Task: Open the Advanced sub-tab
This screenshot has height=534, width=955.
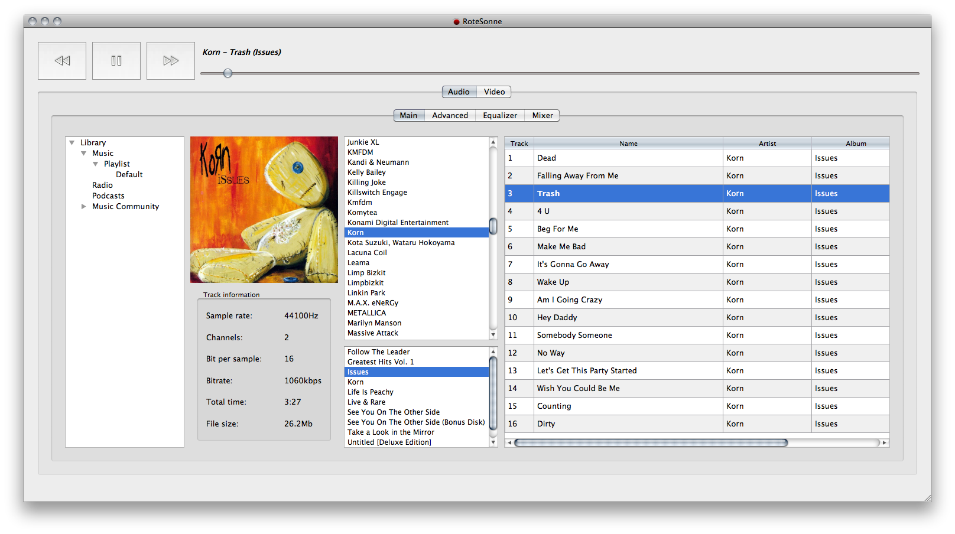Action: (x=450, y=115)
